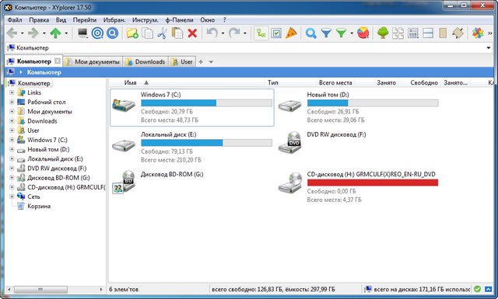Click the blue status bar button icon
The width and height of the screenshot is (498, 299).
pyautogui.click(x=488, y=289)
